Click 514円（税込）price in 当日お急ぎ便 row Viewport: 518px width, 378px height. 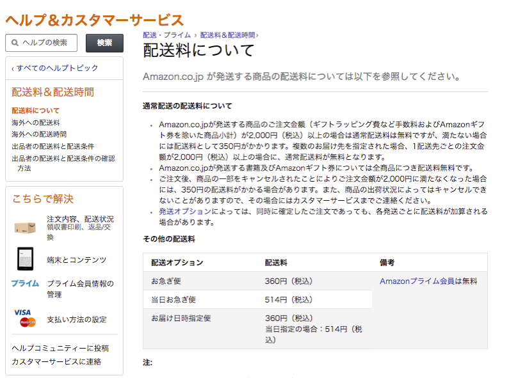click(289, 299)
